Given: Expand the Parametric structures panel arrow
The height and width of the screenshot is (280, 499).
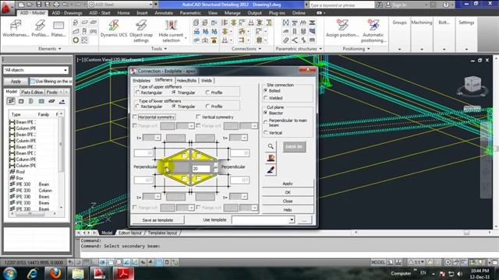Looking at the screenshot, I should (320, 49).
